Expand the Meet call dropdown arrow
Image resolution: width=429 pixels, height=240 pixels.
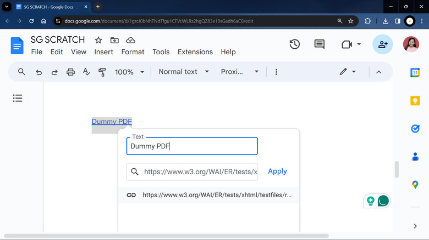pos(359,44)
